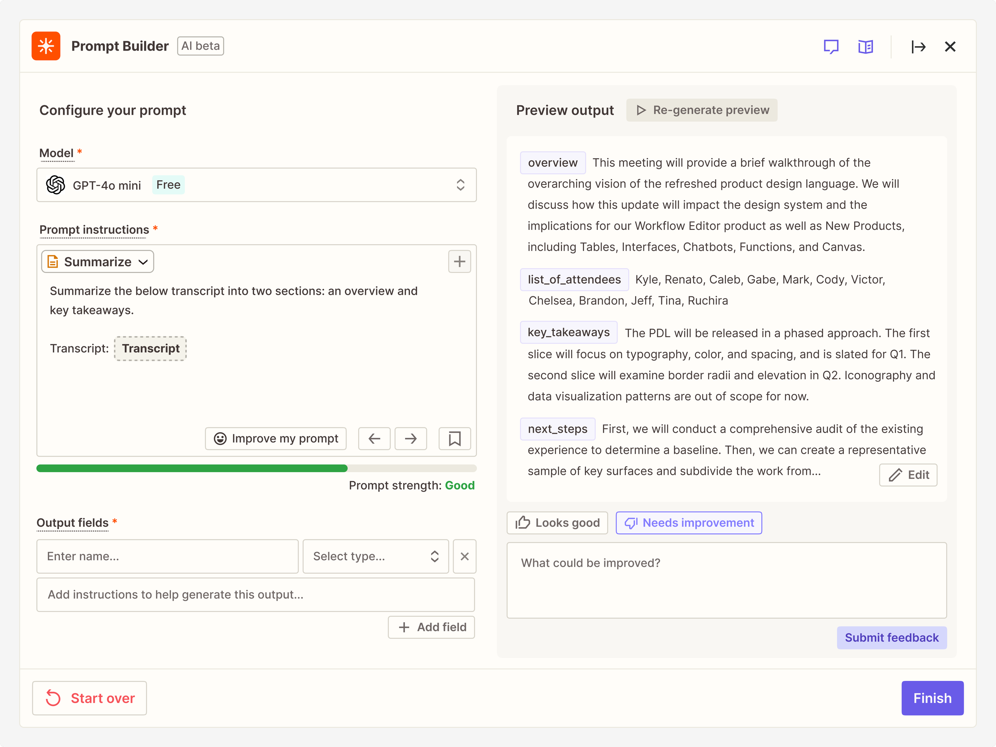Click the Transcript variable chip
This screenshot has height=747, width=996.
[x=150, y=349]
